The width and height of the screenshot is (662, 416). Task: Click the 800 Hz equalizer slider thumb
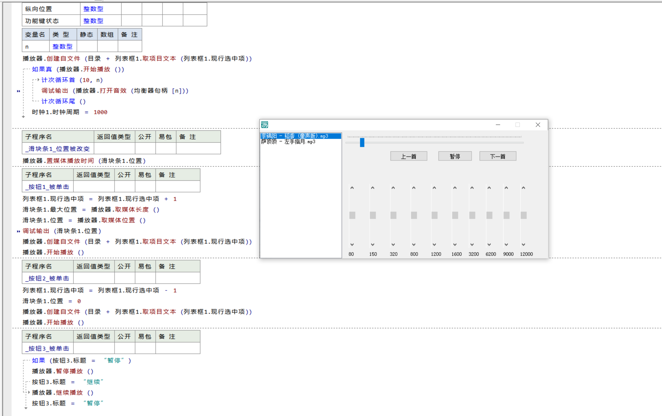pos(414,215)
